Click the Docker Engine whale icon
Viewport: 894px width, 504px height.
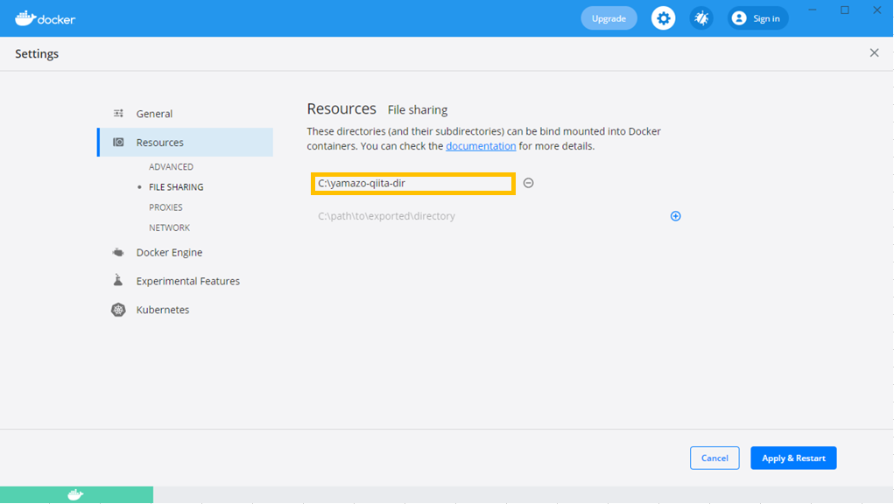(118, 252)
